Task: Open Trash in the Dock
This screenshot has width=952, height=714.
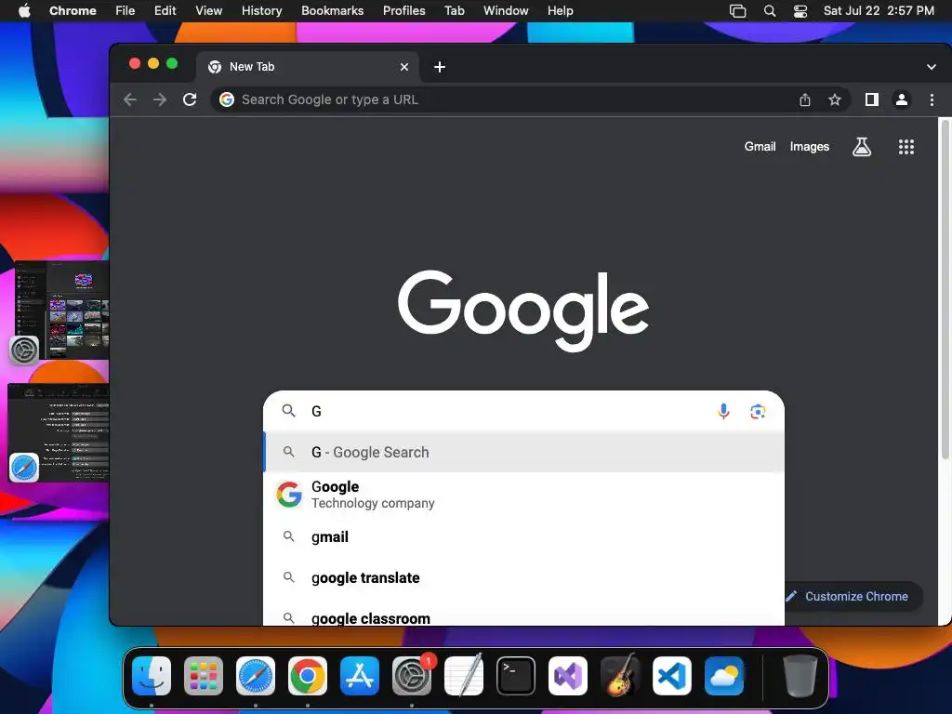Action: tap(800, 676)
